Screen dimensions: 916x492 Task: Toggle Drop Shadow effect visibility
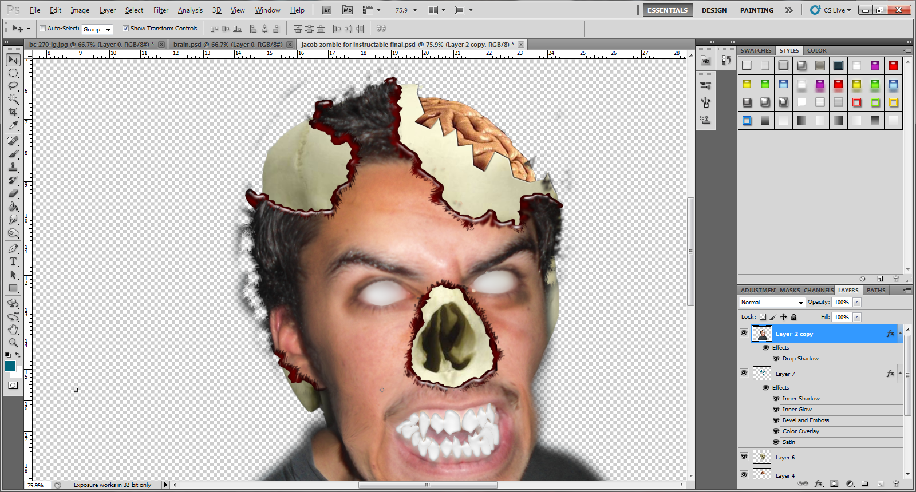point(776,359)
